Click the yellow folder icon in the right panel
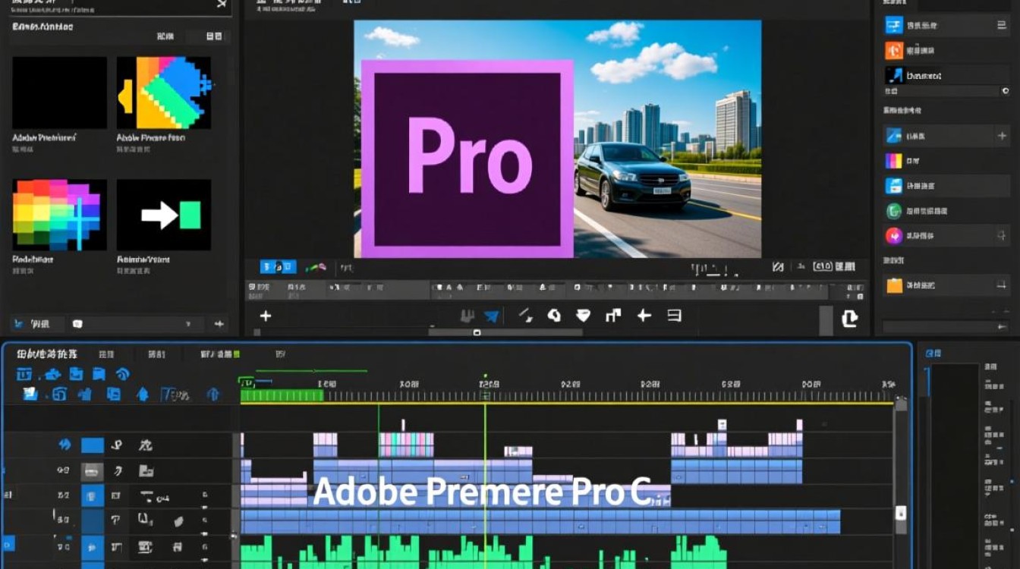This screenshot has width=1020, height=569. [x=894, y=285]
